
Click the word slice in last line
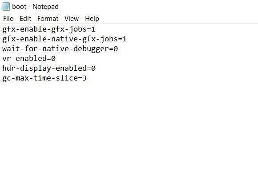click(x=67, y=78)
